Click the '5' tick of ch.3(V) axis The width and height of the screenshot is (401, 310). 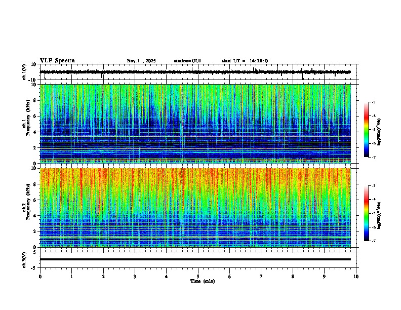tap(35, 252)
